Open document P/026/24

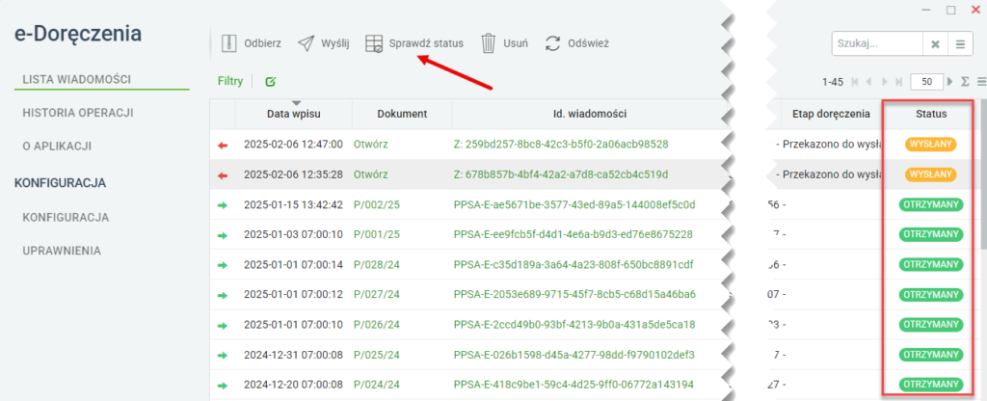pyautogui.click(x=377, y=326)
